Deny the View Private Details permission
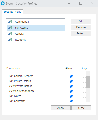 point(84,86)
